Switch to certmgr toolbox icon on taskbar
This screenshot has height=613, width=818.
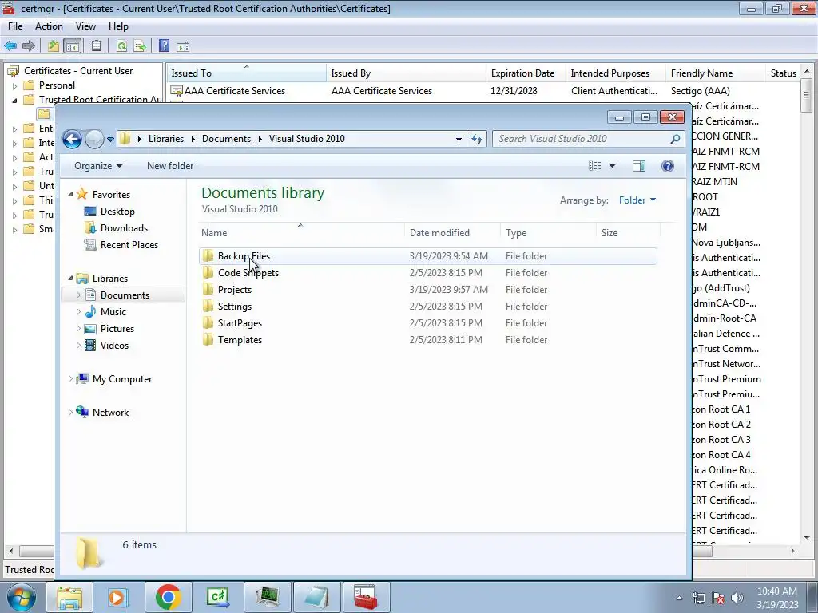tap(366, 597)
